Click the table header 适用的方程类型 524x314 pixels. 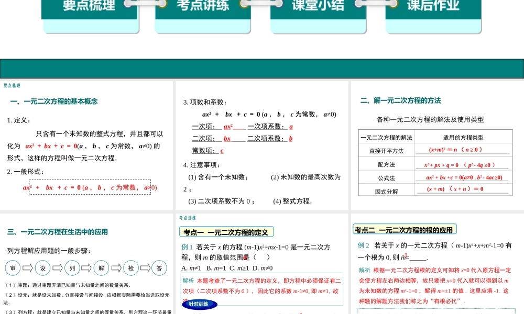click(463, 137)
